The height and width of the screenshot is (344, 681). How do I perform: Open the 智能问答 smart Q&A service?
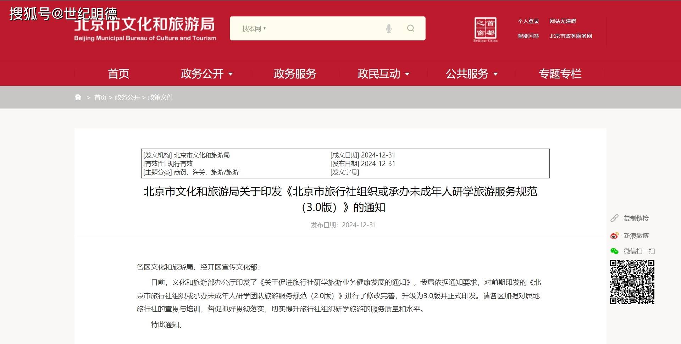pyautogui.click(x=528, y=36)
